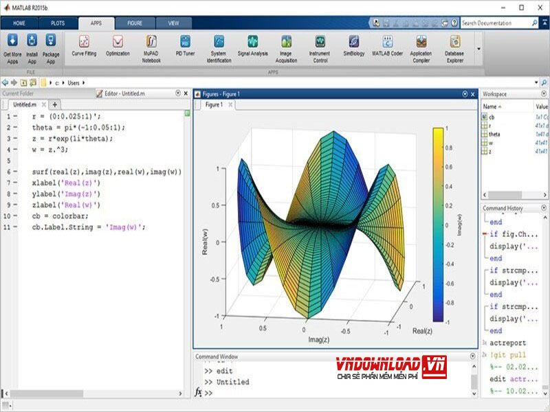This screenshot has height=412, width=550.
Task: Launch the Database Explorer app
Action: [455, 49]
